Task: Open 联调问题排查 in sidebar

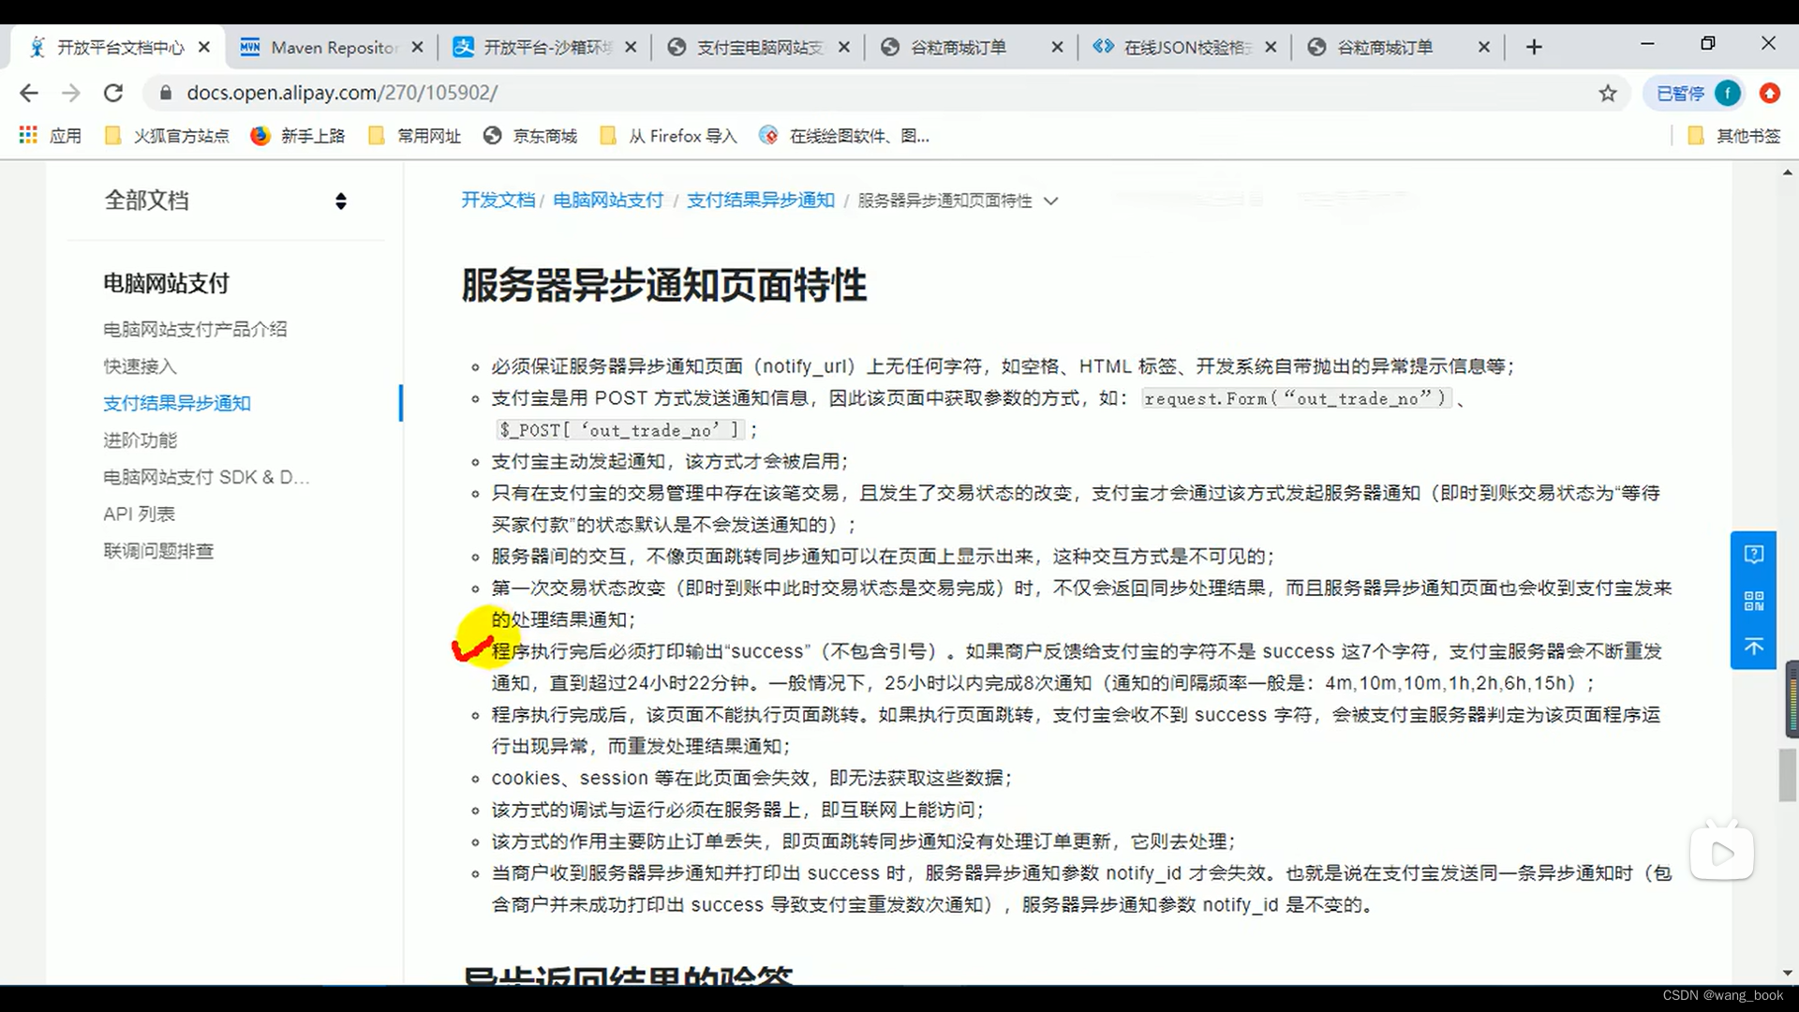Action: pos(158,551)
